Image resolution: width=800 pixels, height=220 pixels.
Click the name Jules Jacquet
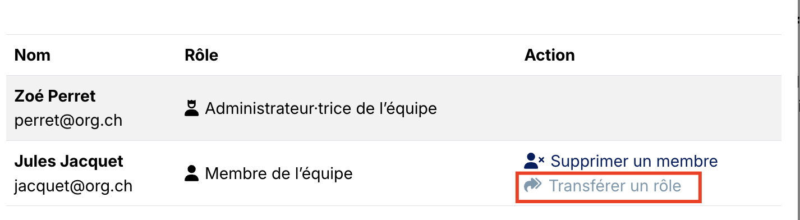tap(69, 161)
